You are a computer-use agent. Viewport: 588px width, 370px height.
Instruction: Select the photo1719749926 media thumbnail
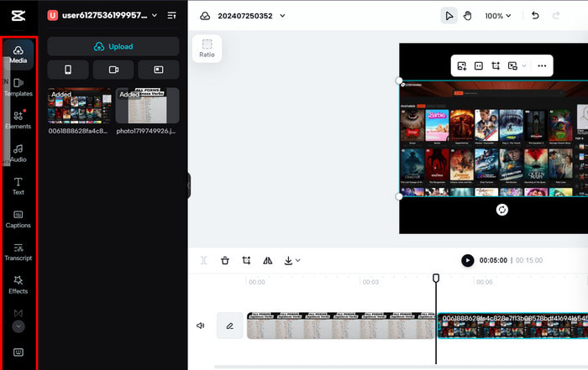(147, 106)
